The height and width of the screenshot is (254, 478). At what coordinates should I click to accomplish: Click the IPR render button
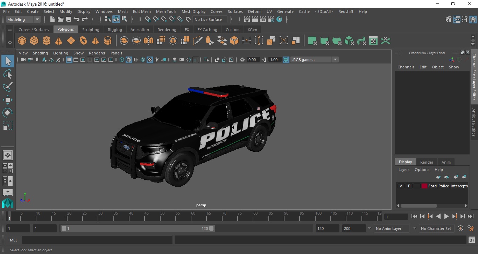263,20
